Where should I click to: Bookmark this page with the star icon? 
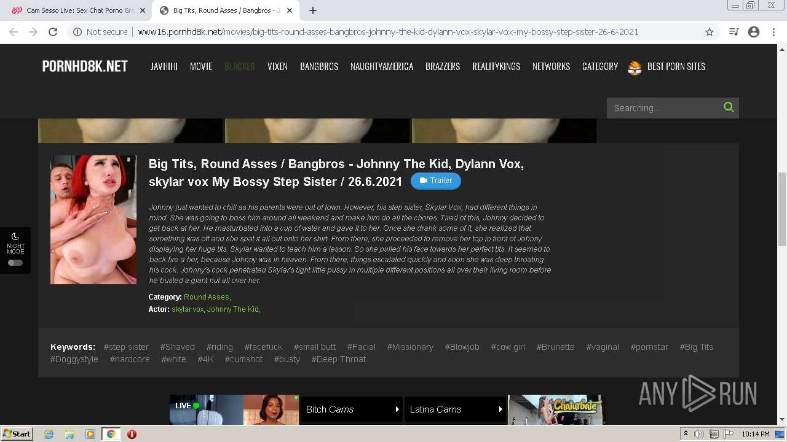pos(710,32)
